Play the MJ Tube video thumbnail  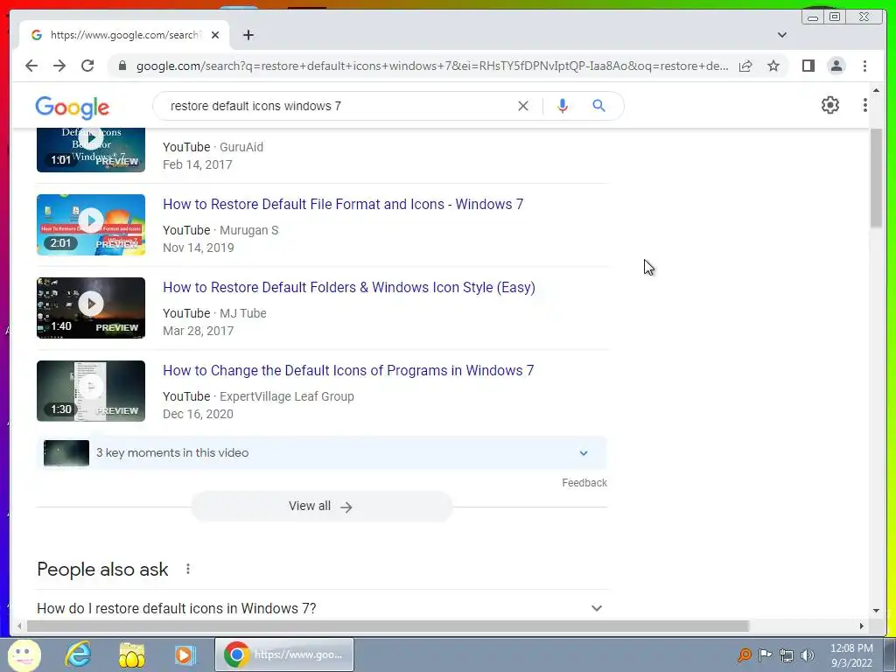pos(91,307)
